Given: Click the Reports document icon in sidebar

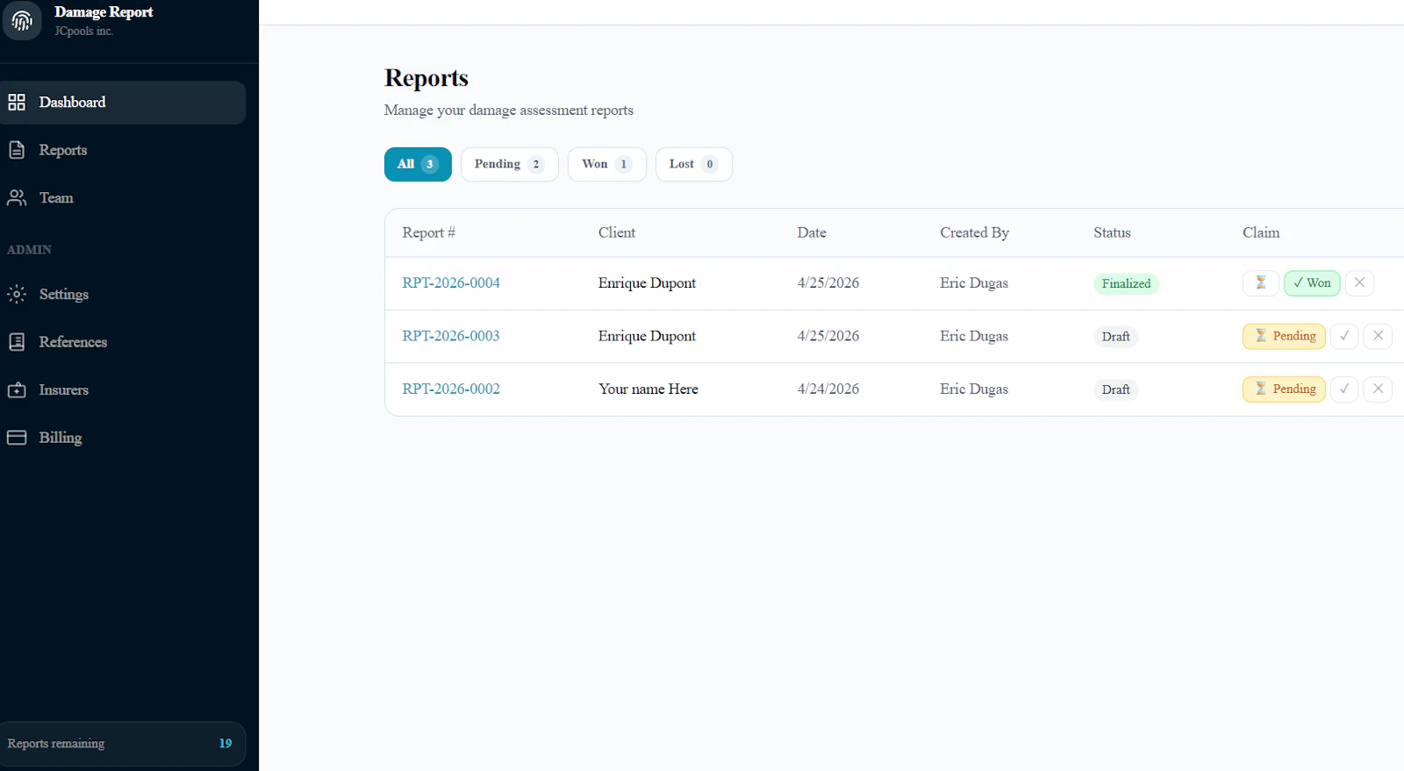Looking at the screenshot, I should pos(17,150).
